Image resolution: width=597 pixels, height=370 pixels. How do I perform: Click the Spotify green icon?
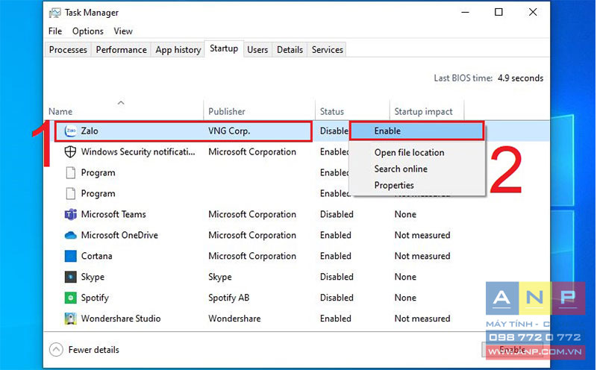point(70,298)
